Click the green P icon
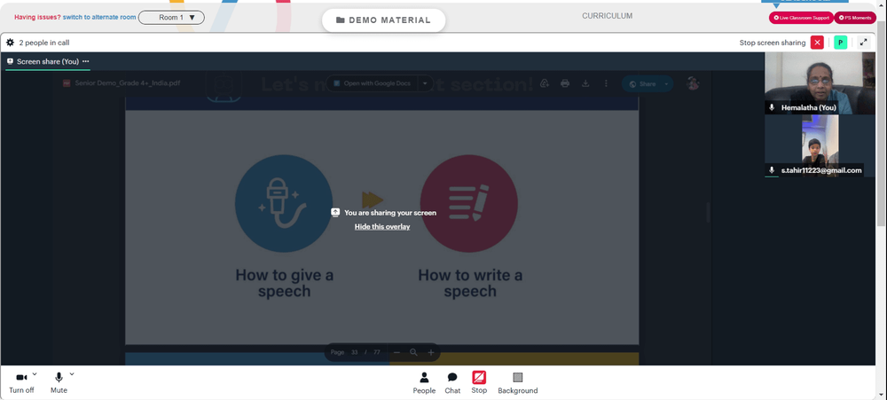Screen dimensions: 887x400 (841, 43)
